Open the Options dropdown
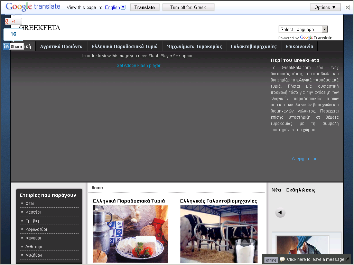354x265 pixels. [325, 8]
